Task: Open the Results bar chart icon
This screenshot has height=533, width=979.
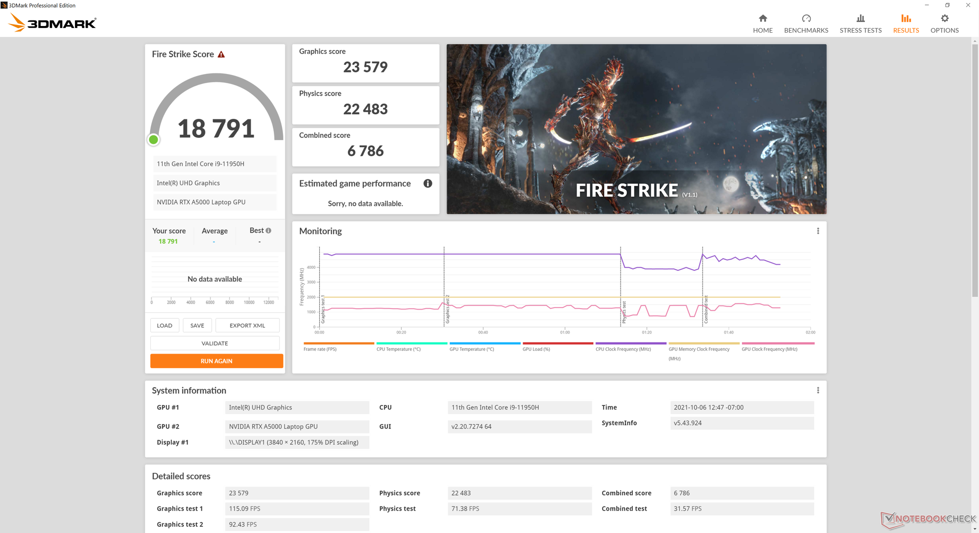Action: point(906,18)
